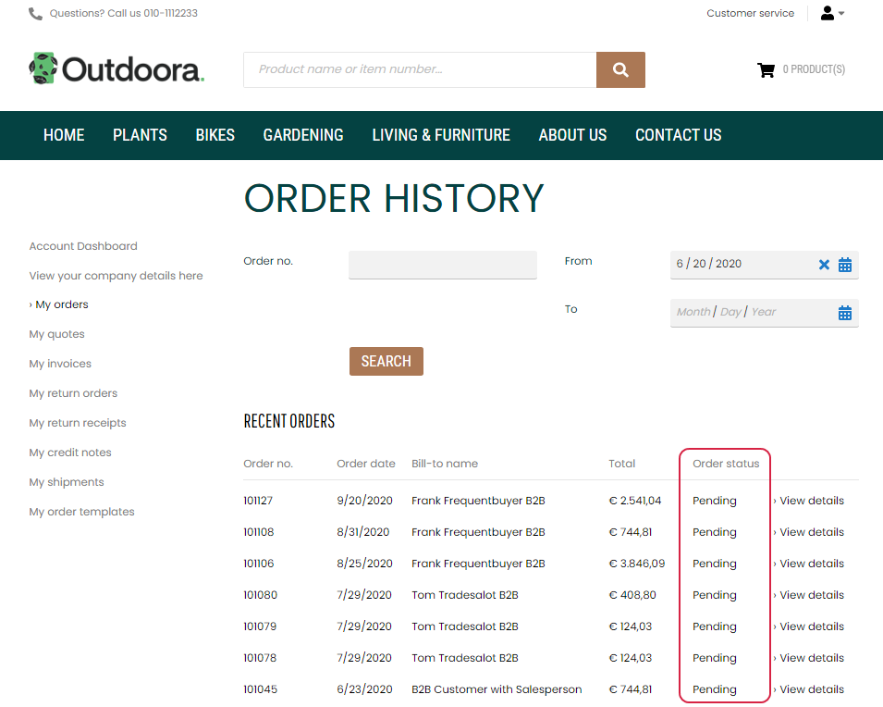Click order date 8/25/2020

(x=364, y=564)
